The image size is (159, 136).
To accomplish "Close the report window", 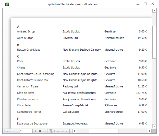I will tap(153, 4).
